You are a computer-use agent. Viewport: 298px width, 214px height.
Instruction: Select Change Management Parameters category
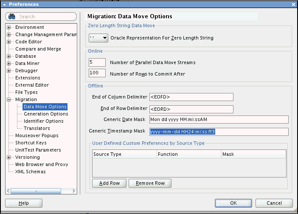46,34
